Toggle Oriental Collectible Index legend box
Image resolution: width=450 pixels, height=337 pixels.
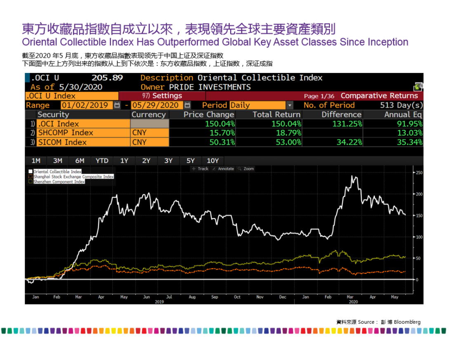(x=31, y=172)
